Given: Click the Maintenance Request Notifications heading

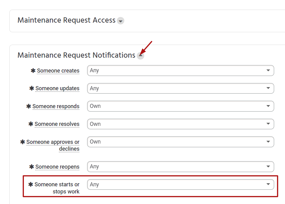Looking at the screenshot, I should click(x=76, y=55).
